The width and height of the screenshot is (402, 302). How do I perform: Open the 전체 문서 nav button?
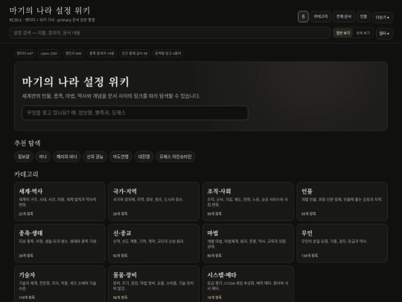[x=344, y=16]
